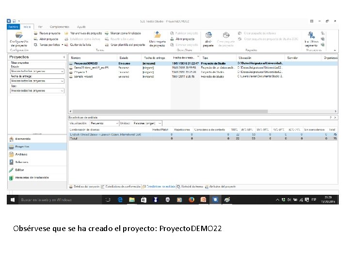Click Abrir proyecto in GroupShare group

(182, 39)
